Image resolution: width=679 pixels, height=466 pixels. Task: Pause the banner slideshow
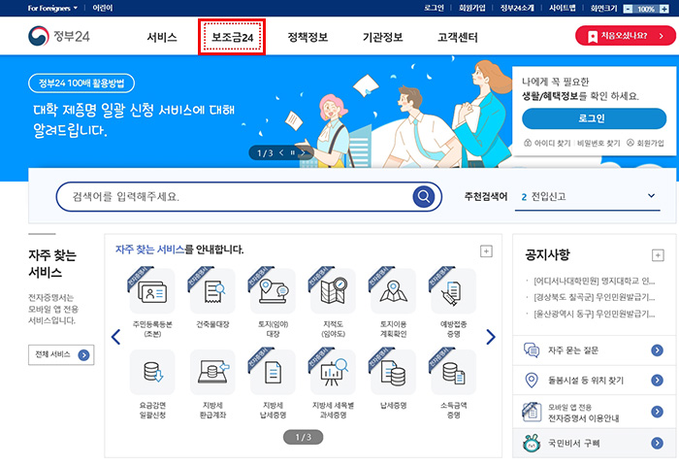point(292,152)
